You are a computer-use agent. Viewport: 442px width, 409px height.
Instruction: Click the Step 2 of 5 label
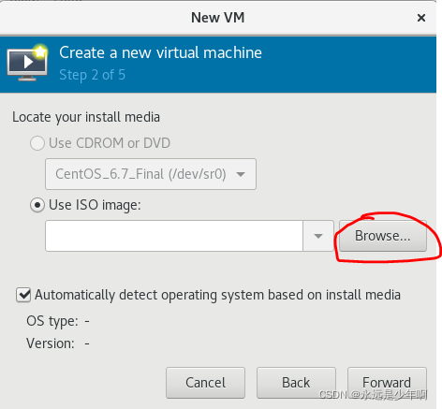coord(93,75)
